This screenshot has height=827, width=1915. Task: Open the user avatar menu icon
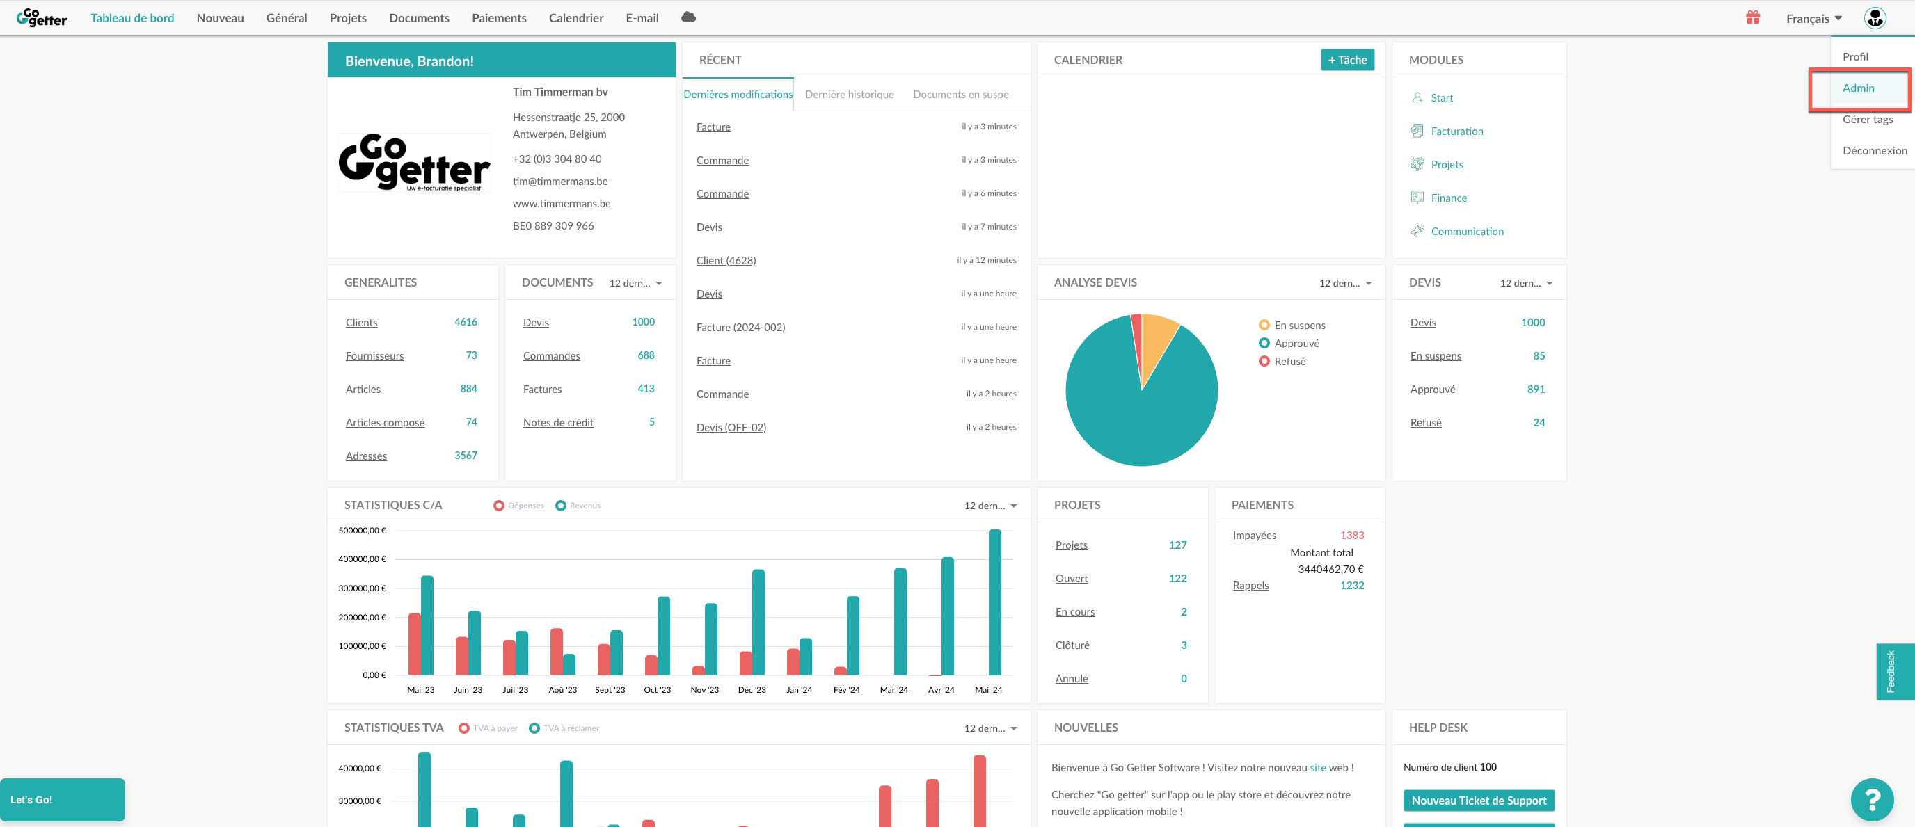1874,18
